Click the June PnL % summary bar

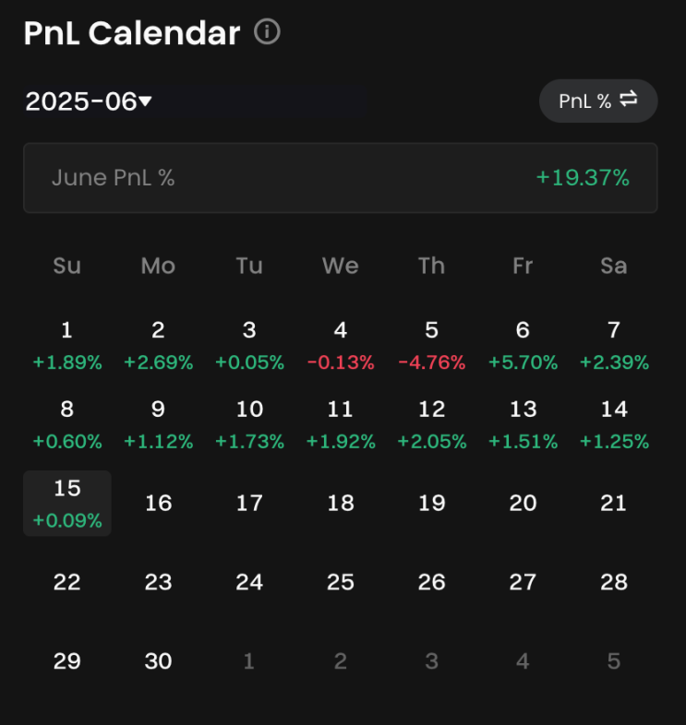pos(340,178)
